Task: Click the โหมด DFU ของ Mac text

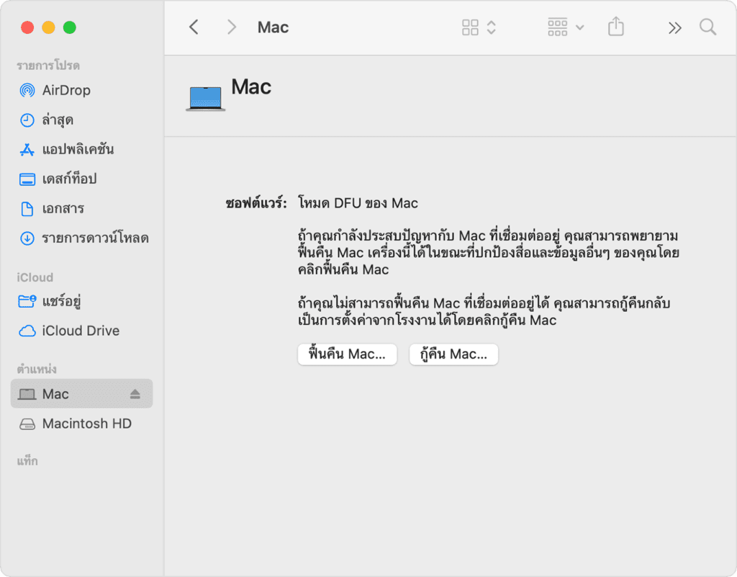Action: click(x=358, y=203)
